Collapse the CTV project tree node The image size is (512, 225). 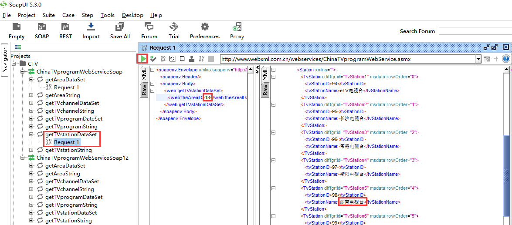[14, 64]
